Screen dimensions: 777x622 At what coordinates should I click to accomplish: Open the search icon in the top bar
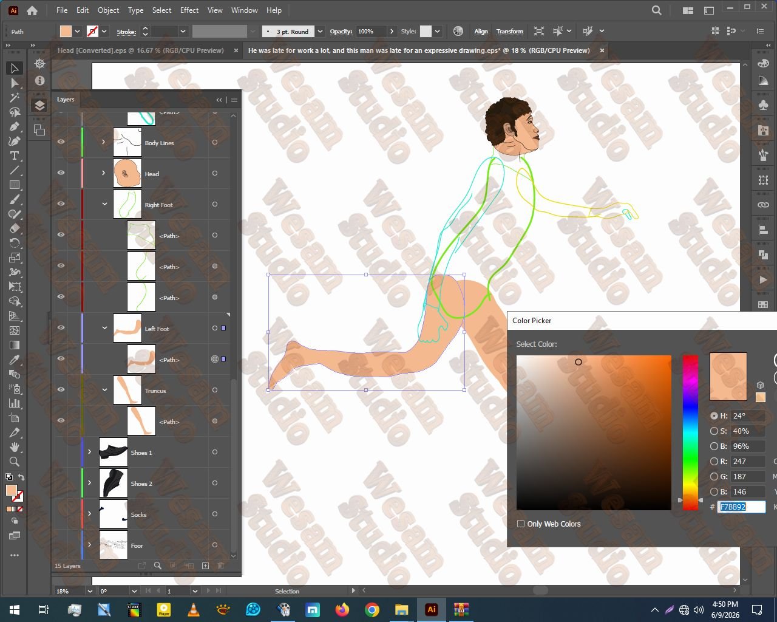pos(656,10)
